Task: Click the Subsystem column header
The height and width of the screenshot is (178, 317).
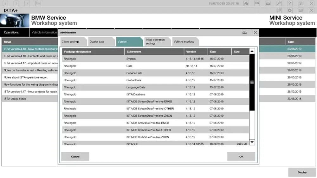Action: pyautogui.click(x=154, y=52)
